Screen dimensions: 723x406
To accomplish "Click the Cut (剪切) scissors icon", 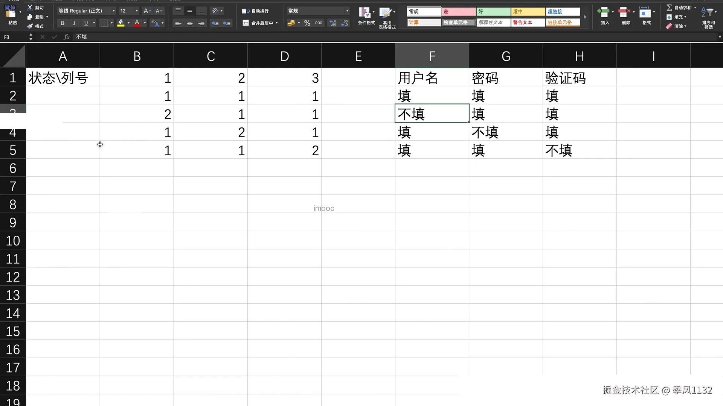I will [x=30, y=8].
